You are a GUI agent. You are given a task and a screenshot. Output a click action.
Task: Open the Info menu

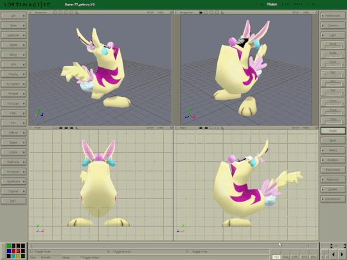point(13,64)
